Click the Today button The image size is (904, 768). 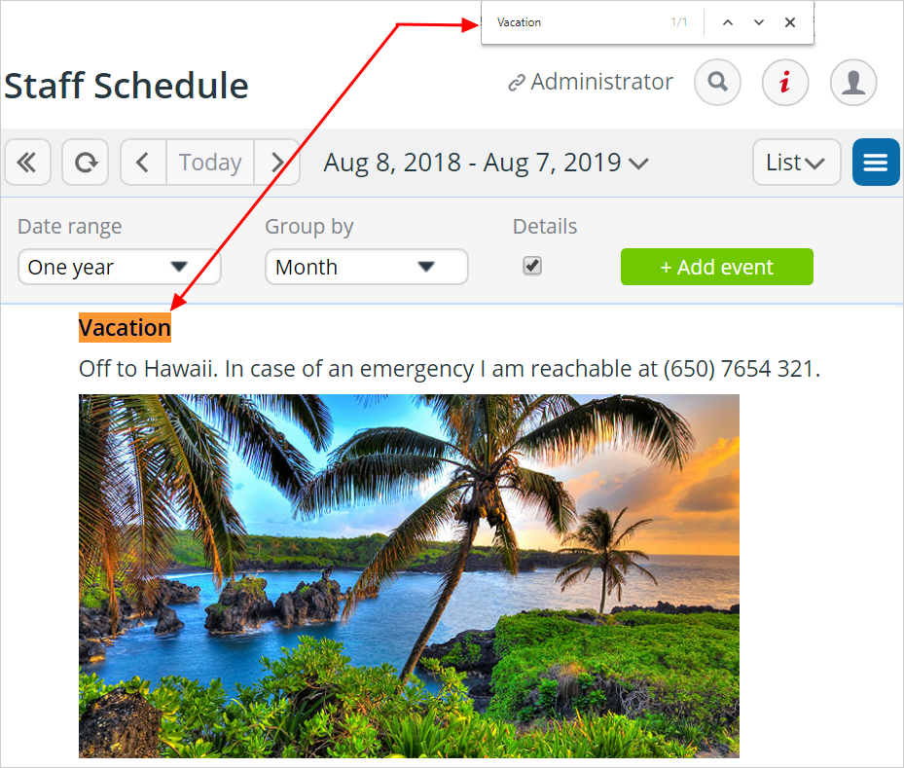click(210, 162)
